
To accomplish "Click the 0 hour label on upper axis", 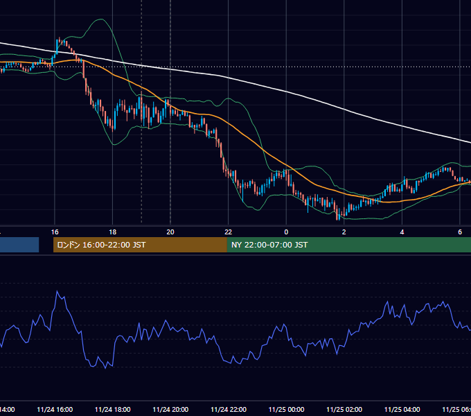I will tap(286, 232).
